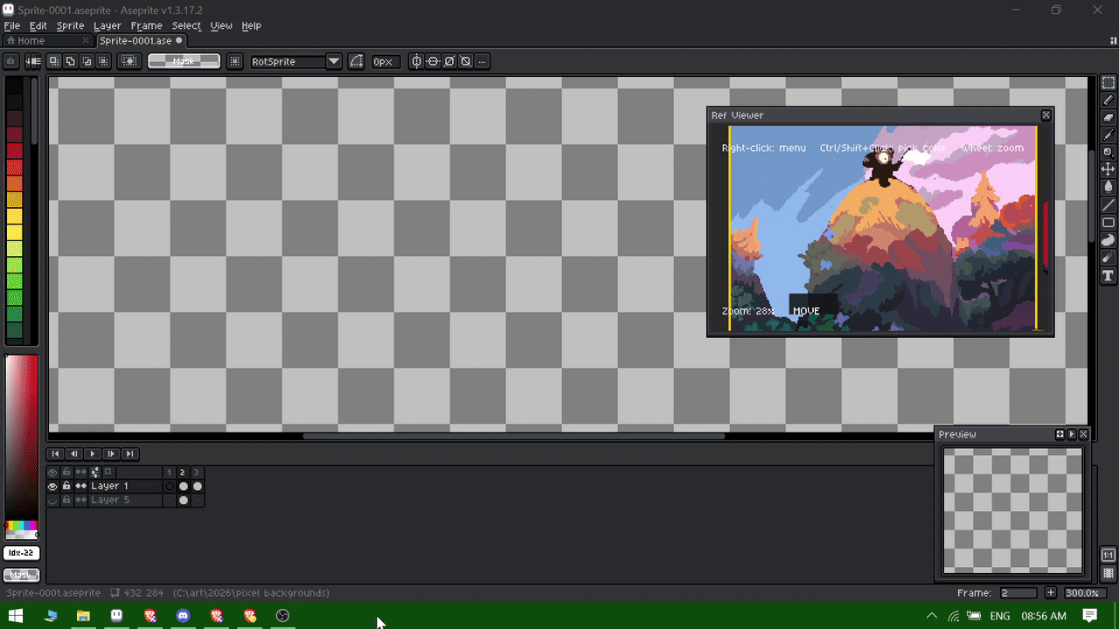The height and width of the screenshot is (629, 1119).
Task: Open the Layer menu
Action: point(108,26)
